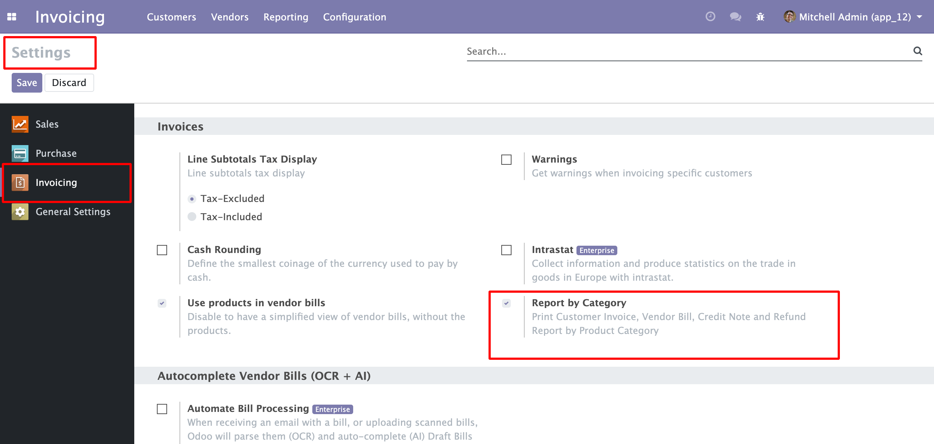
Task: Open the apps grid menu icon
Action: [12, 17]
